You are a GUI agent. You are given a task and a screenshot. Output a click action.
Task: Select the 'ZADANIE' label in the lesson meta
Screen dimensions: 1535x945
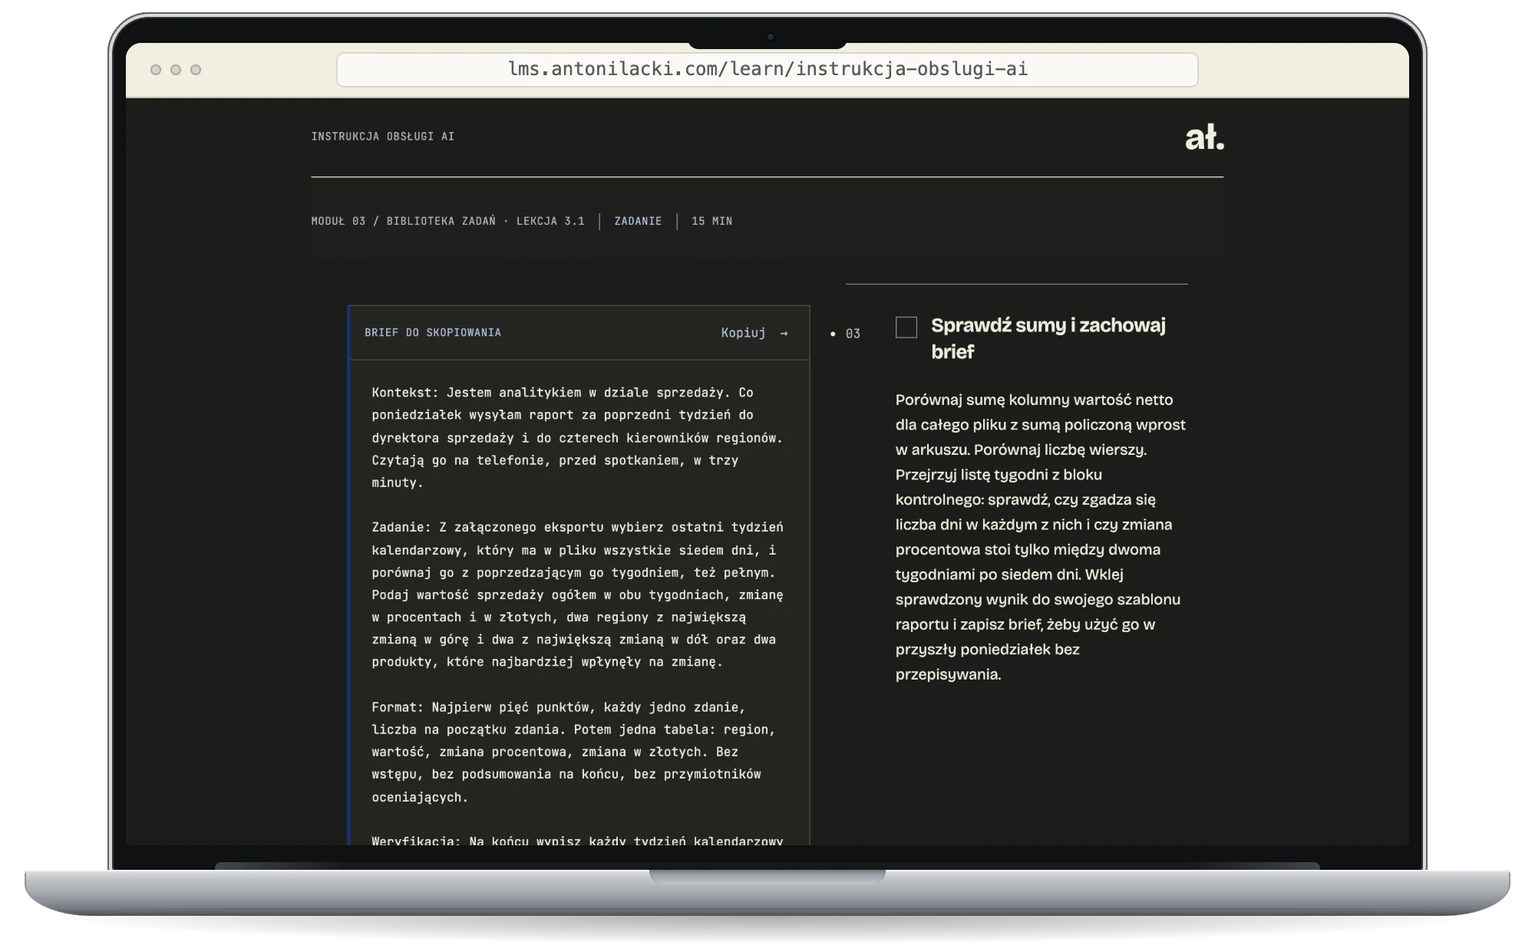tap(638, 221)
